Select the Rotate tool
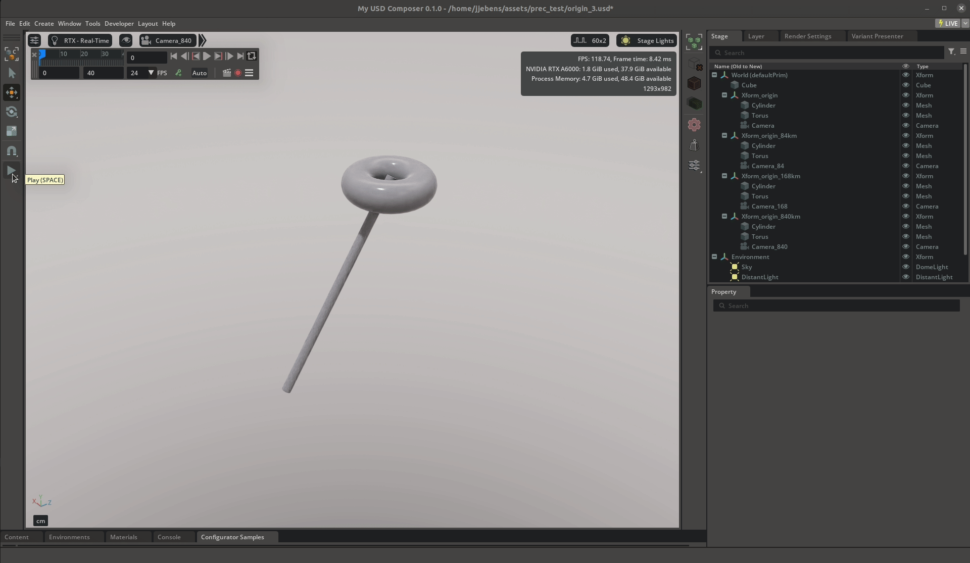970x563 pixels. (x=12, y=112)
